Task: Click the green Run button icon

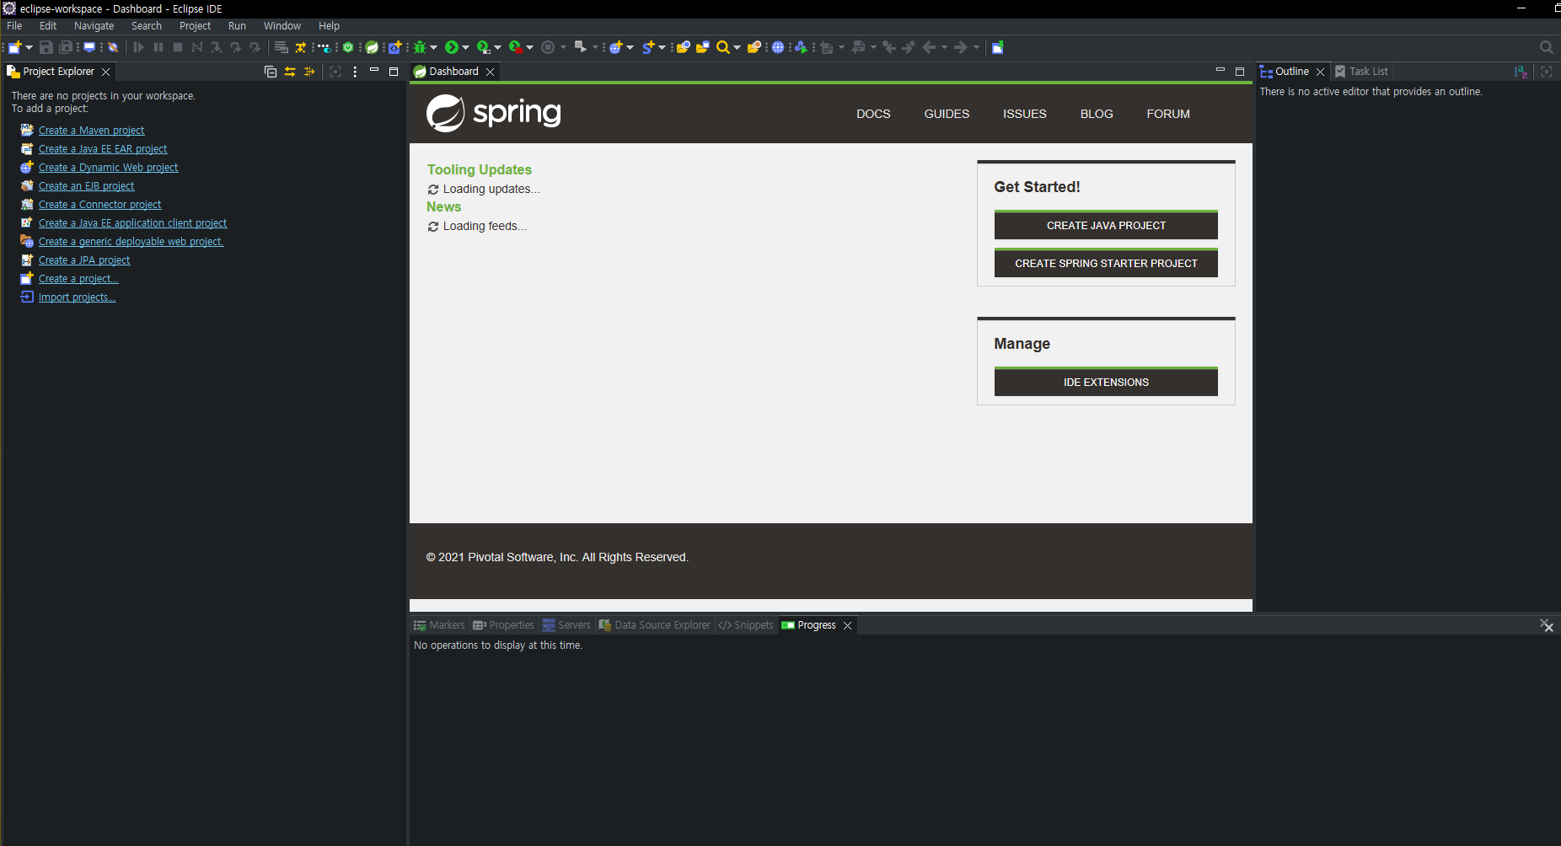Action: [x=452, y=47]
